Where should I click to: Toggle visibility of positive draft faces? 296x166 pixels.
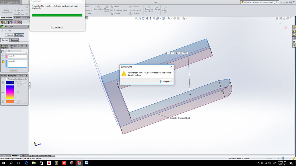3,82
